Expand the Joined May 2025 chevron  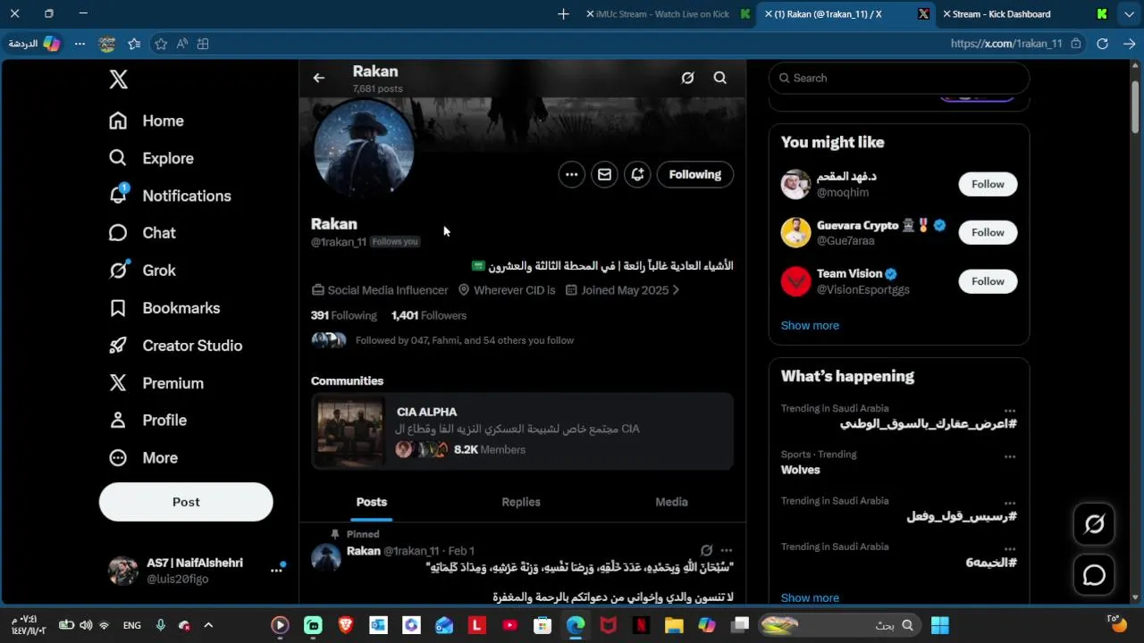(x=676, y=290)
